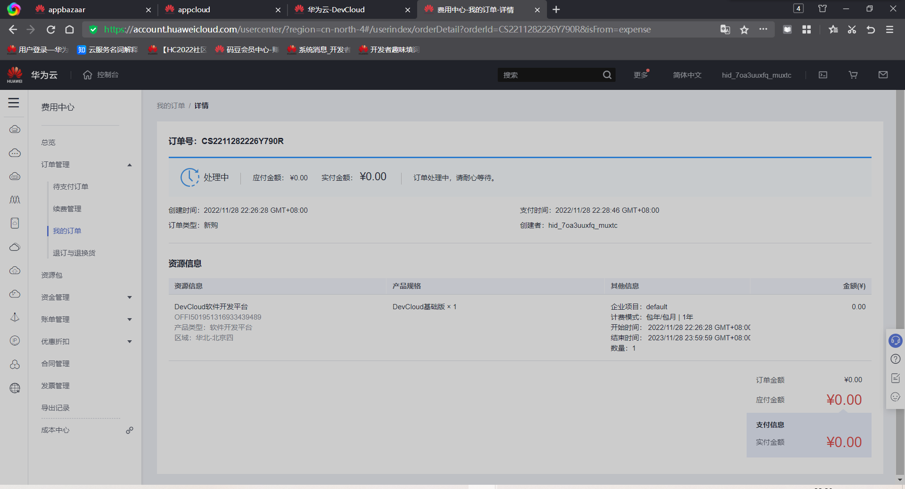Open the 更多 menu in top bar
This screenshot has width=905, height=489.
click(x=641, y=75)
